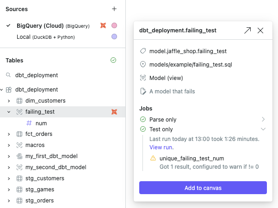This screenshot has width=278, height=208.
Task: Expand the Parse only job chevron
Action: [263, 119]
